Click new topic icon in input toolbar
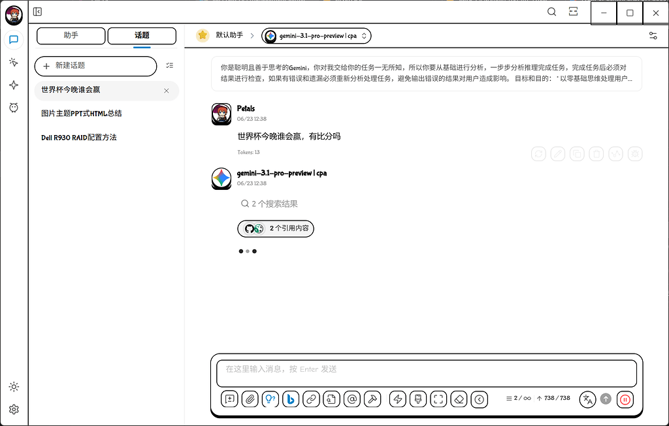 229,400
